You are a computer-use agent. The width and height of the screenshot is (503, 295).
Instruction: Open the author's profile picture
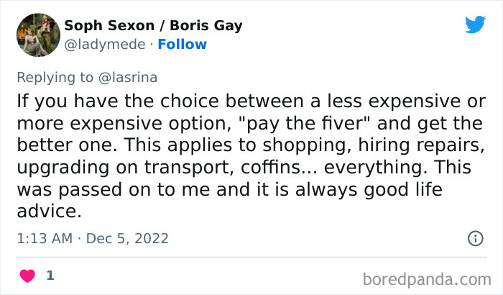(x=37, y=35)
